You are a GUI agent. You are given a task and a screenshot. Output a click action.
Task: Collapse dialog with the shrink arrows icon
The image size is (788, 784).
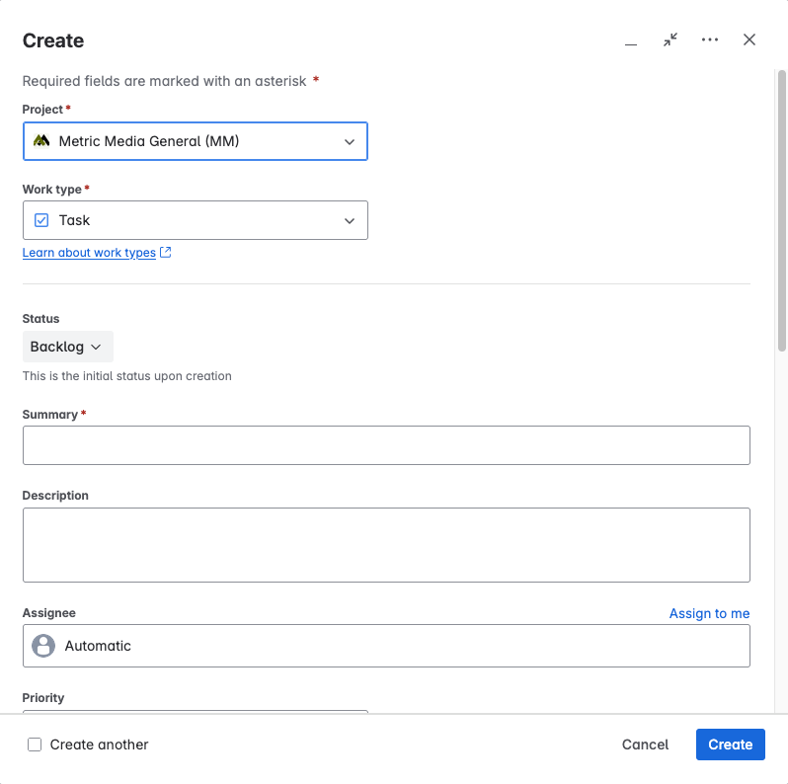(670, 39)
